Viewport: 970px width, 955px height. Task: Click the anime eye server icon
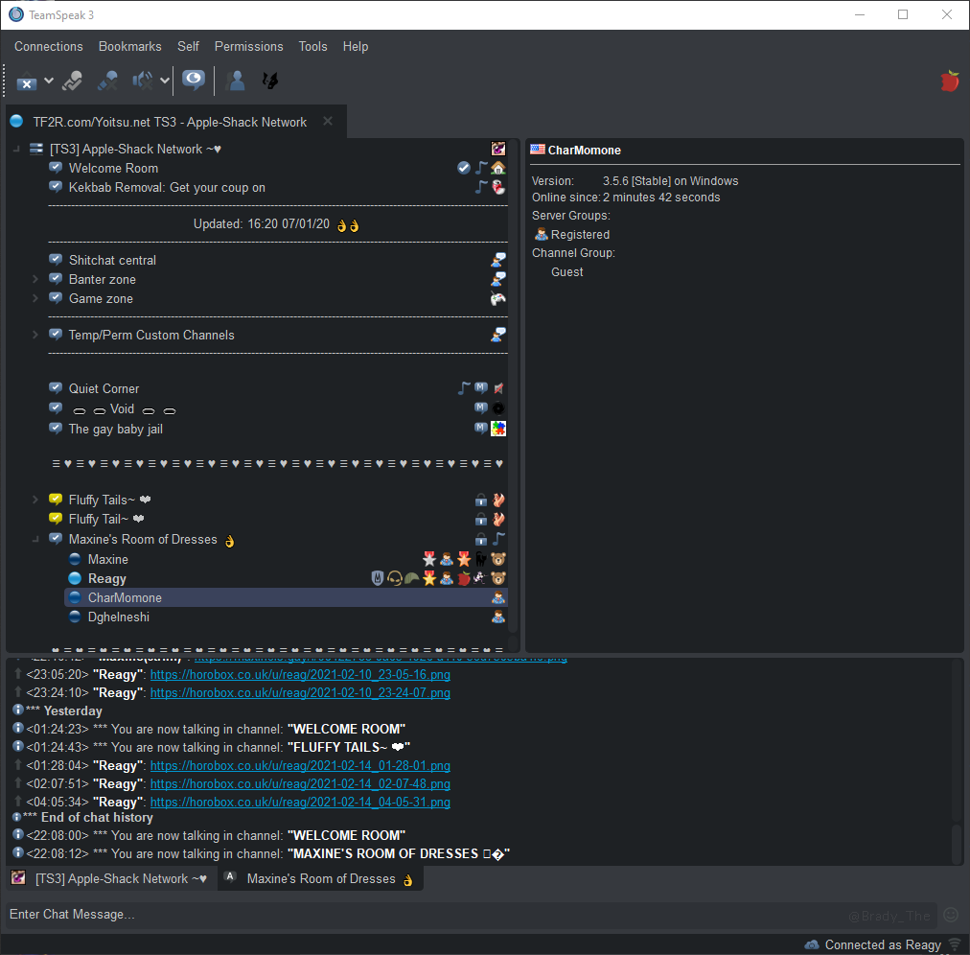[x=498, y=149]
